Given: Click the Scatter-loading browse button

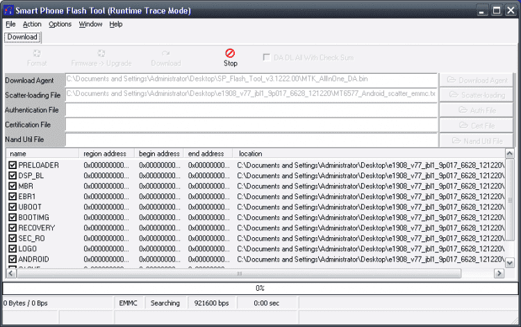Looking at the screenshot, I should pyautogui.click(x=477, y=95).
